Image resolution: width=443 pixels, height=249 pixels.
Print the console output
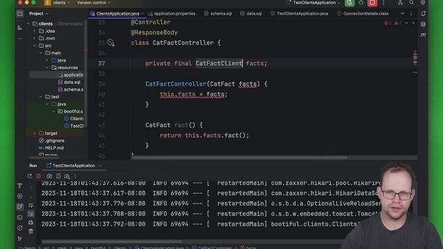tap(30, 223)
